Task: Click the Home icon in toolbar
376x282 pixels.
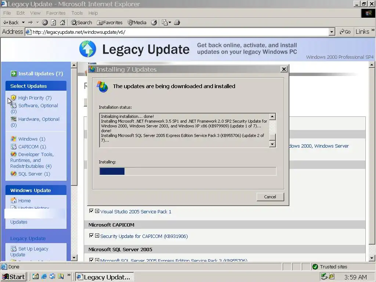Action: coord(62,22)
